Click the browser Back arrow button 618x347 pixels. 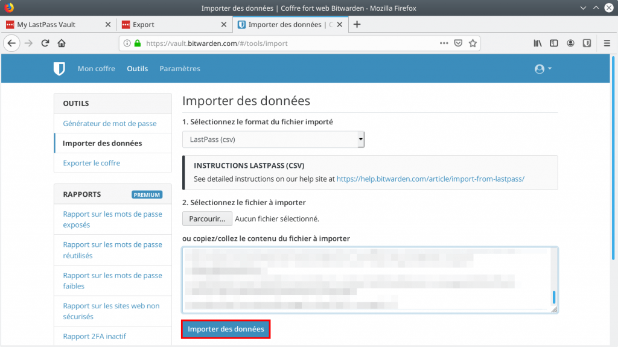pos(12,43)
